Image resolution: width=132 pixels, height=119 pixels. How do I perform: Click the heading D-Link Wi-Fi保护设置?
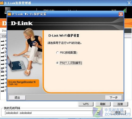click(x=64, y=36)
